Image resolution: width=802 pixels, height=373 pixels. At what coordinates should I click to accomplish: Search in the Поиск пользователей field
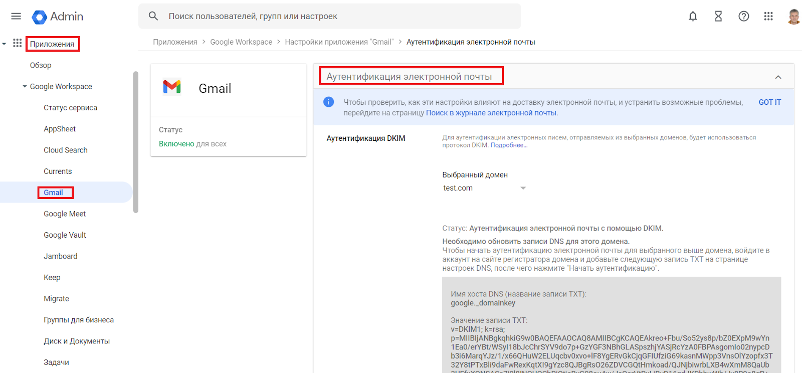pos(329,16)
